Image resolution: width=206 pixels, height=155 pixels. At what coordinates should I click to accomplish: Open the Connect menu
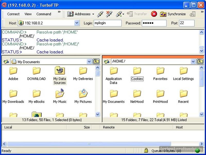[13, 14]
